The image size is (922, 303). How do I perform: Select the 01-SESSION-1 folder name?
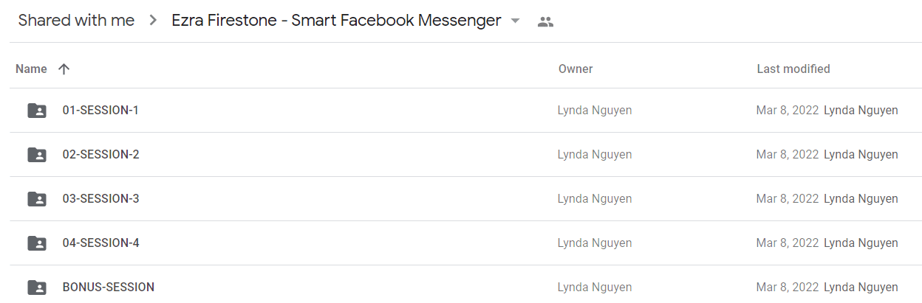pyautogui.click(x=100, y=111)
